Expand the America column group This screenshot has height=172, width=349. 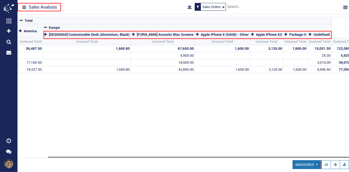click(x=20, y=31)
